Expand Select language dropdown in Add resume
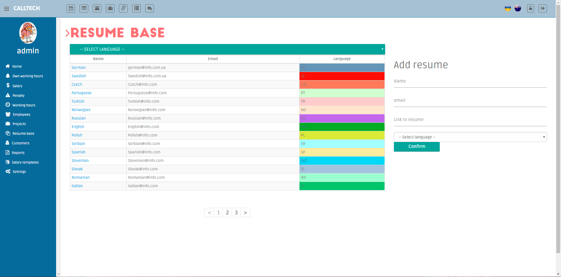The width and height of the screenshot is (561, 277). tap(470, 137)
